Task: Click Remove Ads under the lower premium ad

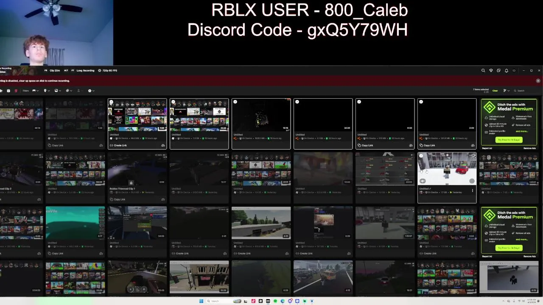Action: (x=529, y=256)
